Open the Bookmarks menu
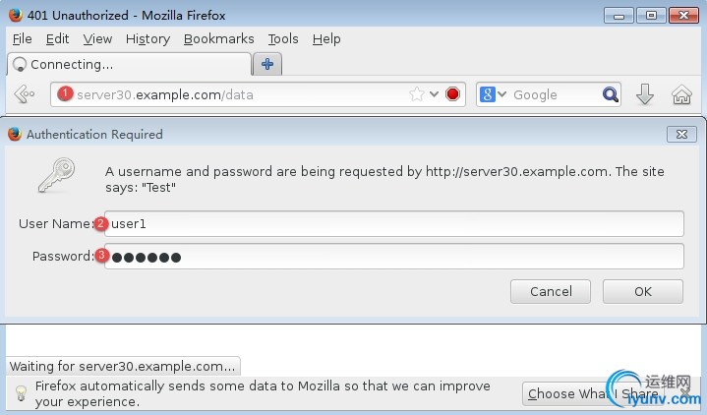Viewport: 707px width, 415px height. pos(218,38)
